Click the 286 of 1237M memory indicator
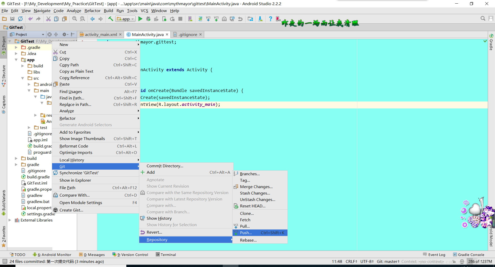The height and width of the screenshot is (267, 495). pos(480,261)
